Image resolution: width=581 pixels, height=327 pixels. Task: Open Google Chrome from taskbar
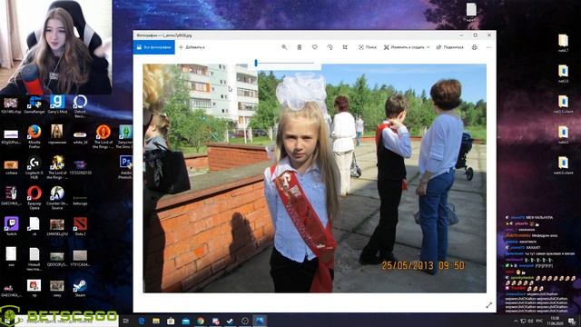tap(201, 321)
